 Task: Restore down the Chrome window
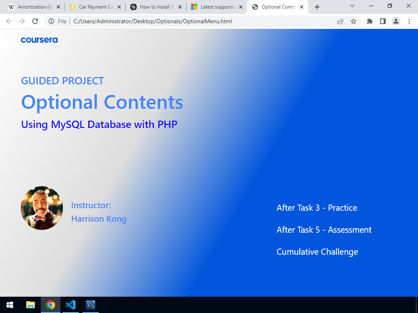click(x=390, y=6)
